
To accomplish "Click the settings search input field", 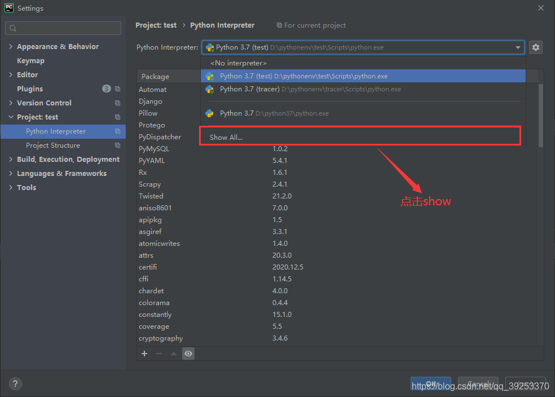I will click(x=63, y=28).
